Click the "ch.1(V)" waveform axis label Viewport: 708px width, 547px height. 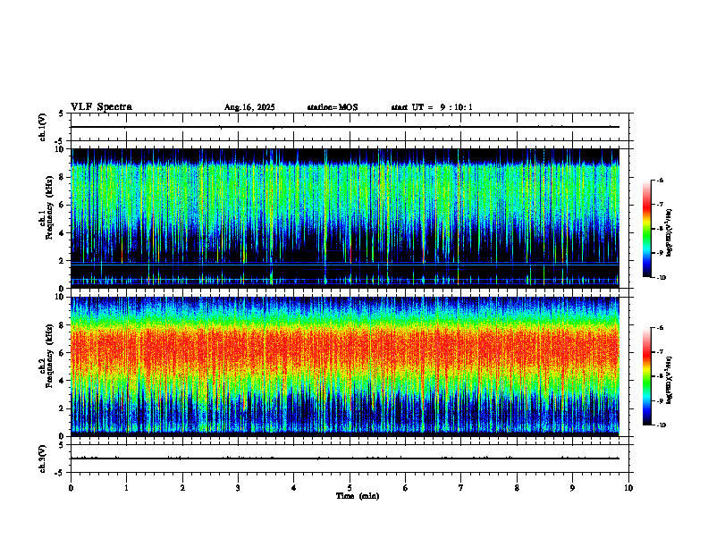[43, 127]
